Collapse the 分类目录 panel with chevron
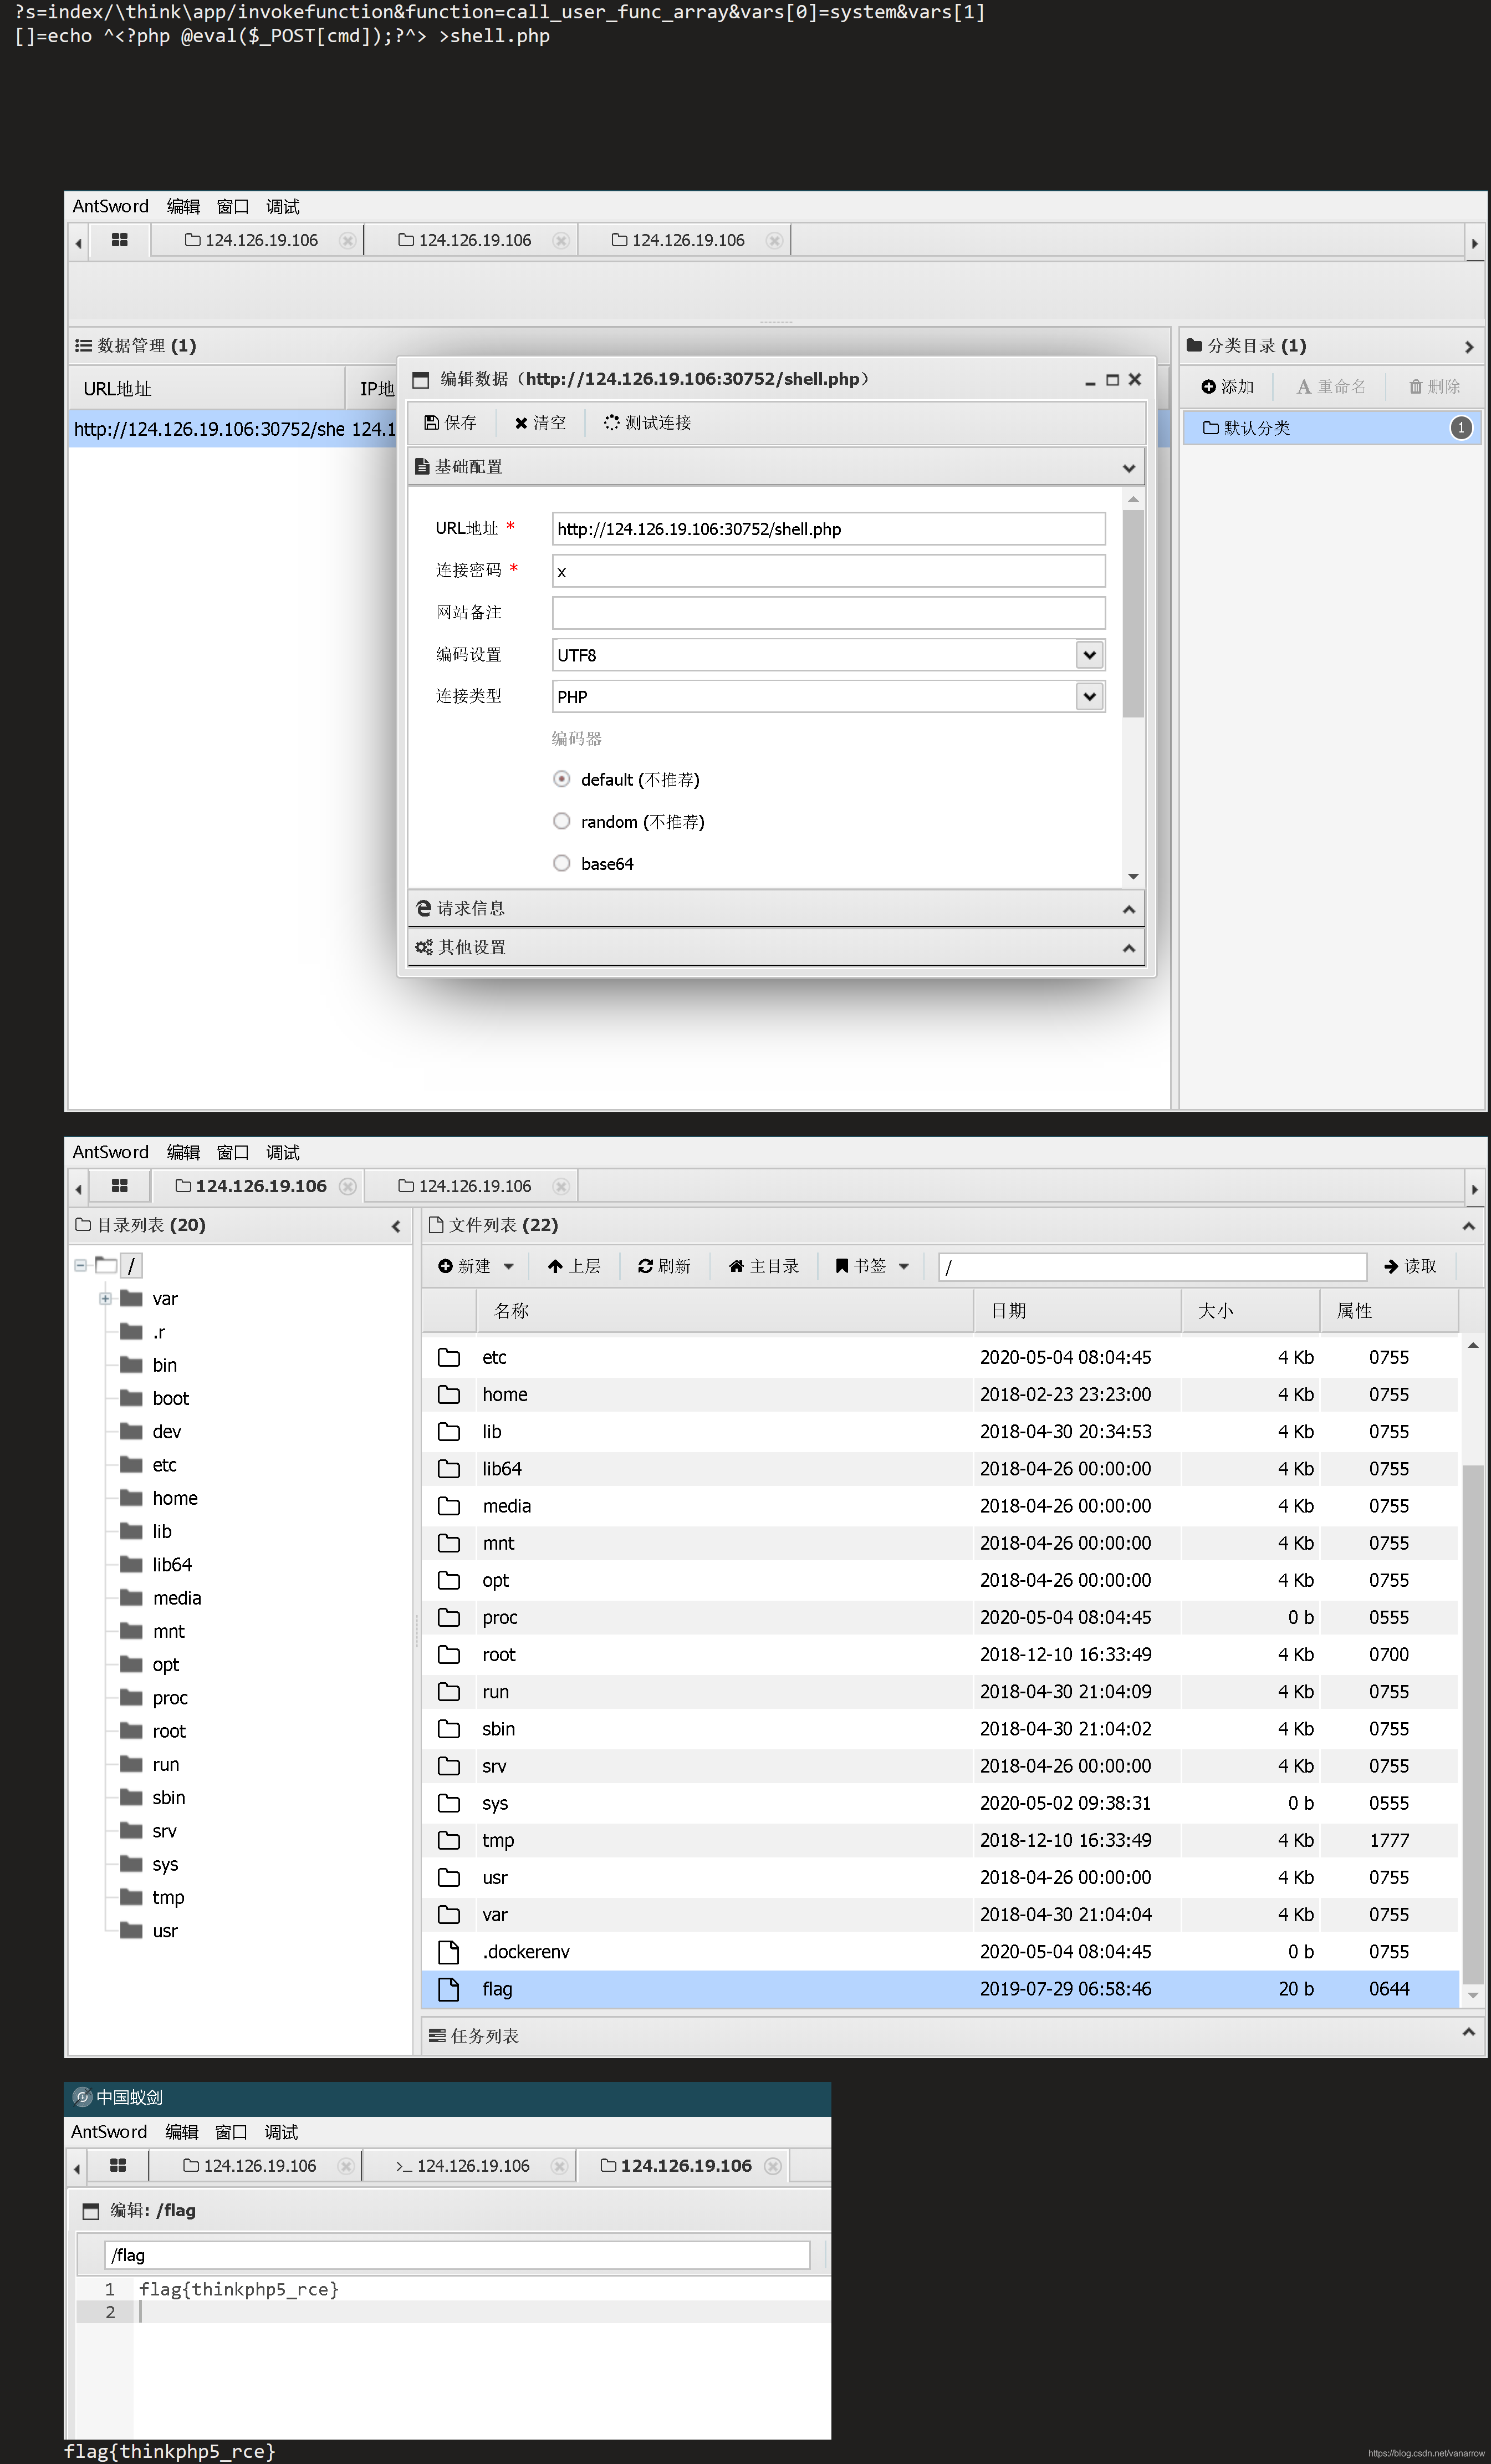 (1468, 347)
